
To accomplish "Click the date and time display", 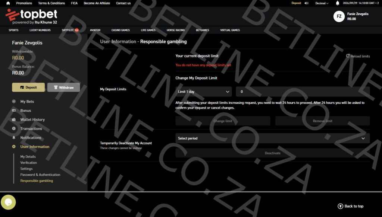I will pyautogui.click(x=361, y=3).
